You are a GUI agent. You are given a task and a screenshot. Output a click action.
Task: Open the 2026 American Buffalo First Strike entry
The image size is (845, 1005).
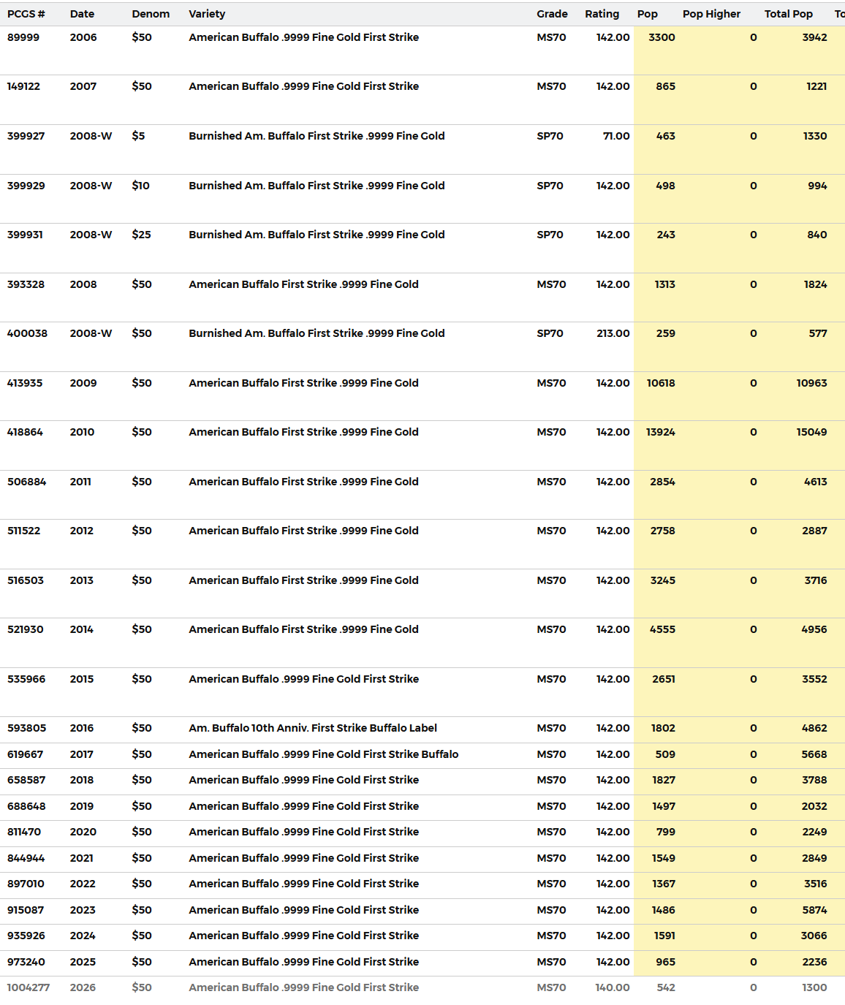tap(303, 987)
